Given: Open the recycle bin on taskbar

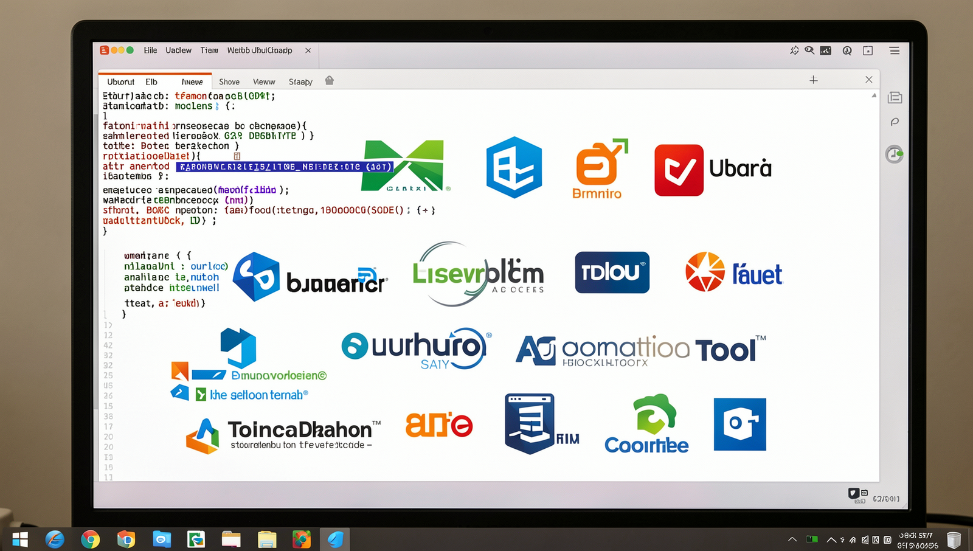Looking at the screenshot, I should (x=954, y=539).
